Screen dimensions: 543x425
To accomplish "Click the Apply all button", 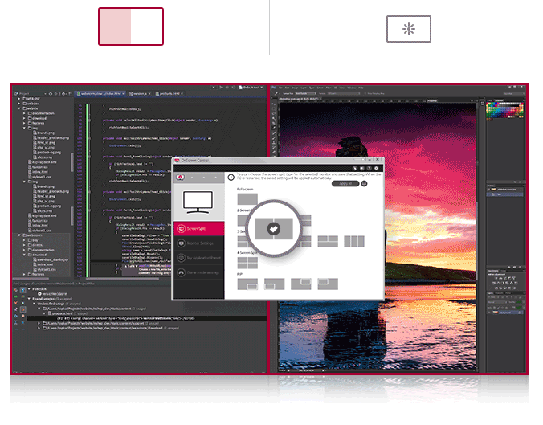I will click(345, 184).
